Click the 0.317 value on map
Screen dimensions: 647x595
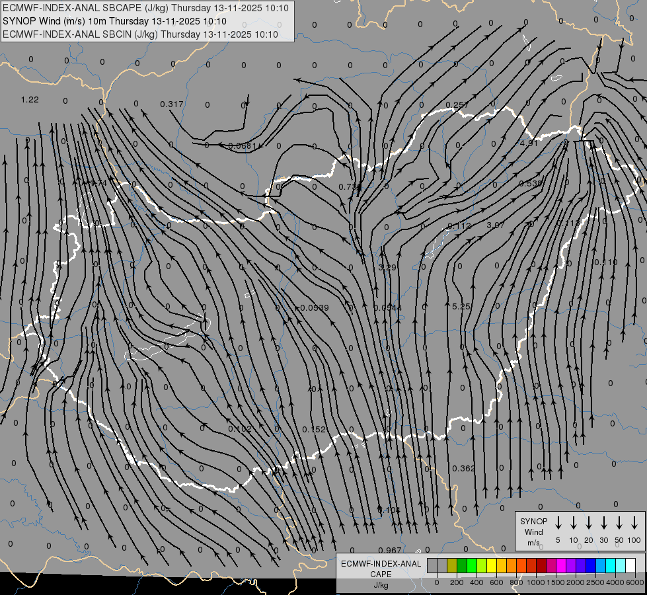click(x=172, y=104)
